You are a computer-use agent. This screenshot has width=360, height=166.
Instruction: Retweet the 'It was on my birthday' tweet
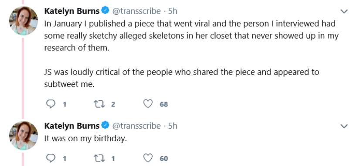click(x=99, y=158)
